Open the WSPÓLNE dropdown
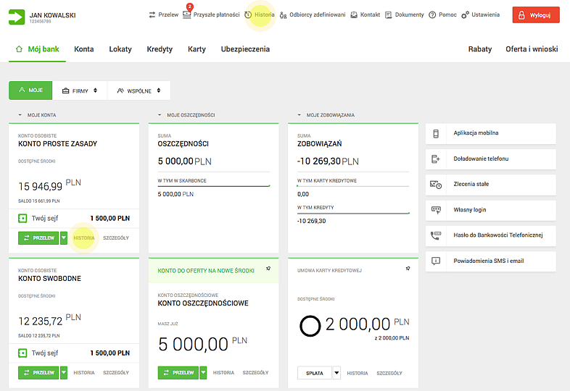The image size is (570, 391). pos(139,91)
